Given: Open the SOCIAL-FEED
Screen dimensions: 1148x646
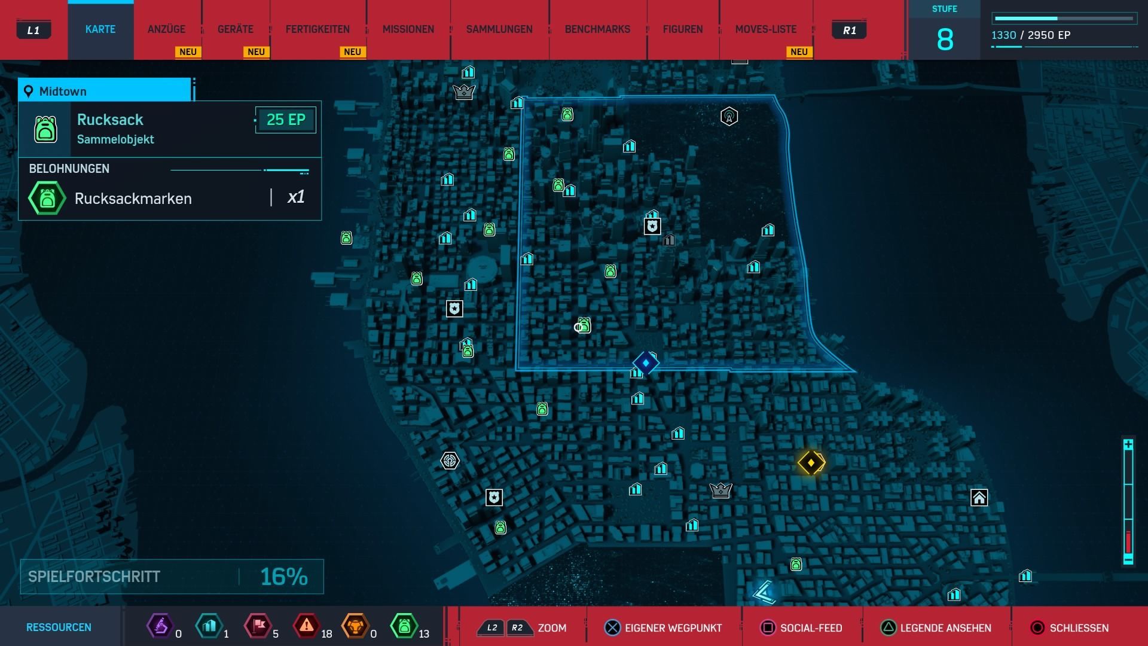Looking at the screenshot, I should click(801, 627).
